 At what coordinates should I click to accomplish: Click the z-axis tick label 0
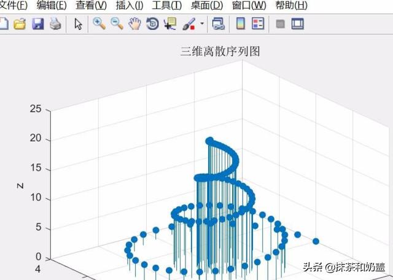38,257
